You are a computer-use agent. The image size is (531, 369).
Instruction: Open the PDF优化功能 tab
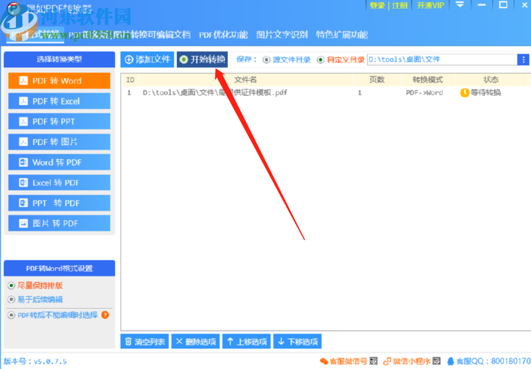point(223,35)
